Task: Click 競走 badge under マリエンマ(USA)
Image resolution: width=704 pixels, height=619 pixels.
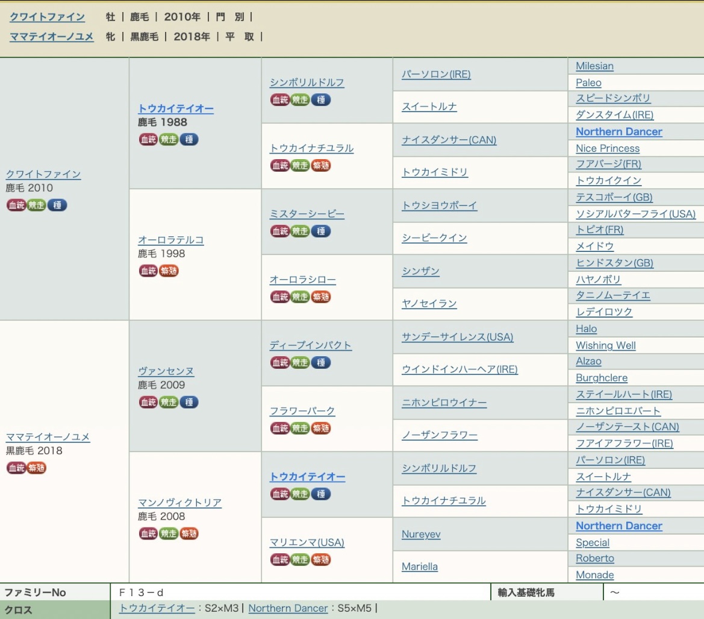Action: (x=301, y=560)
